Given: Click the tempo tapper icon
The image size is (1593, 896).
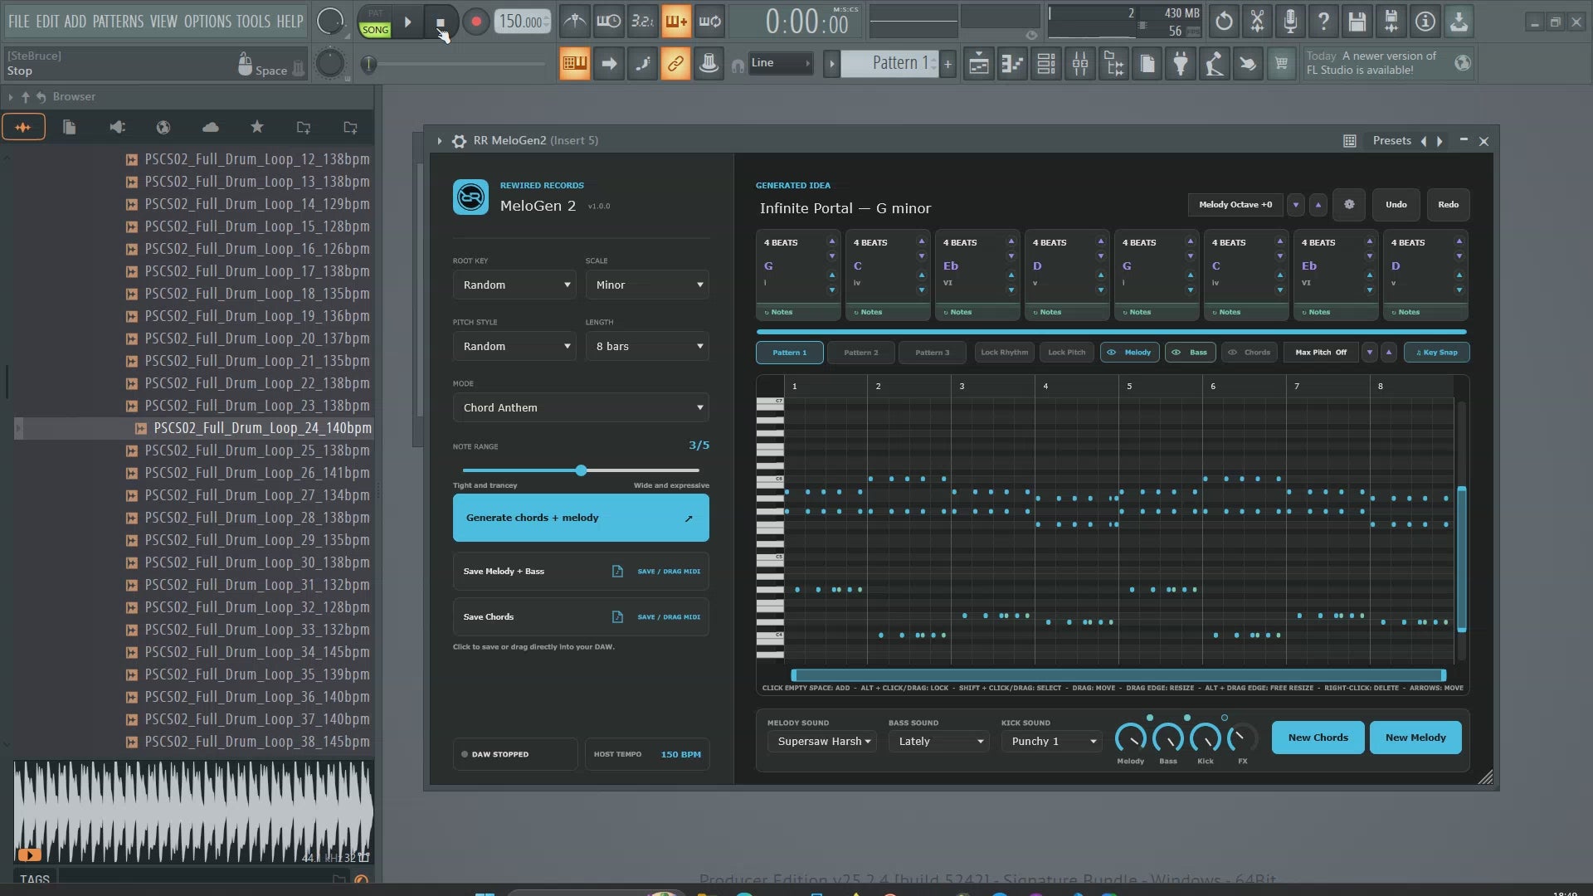Looking at the screenshot, I should click(1214, 64).
